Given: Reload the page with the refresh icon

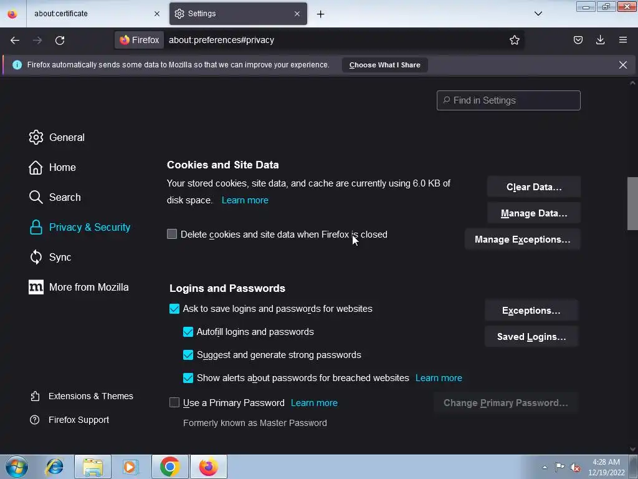Looking at the screenshot, I should [x=60, y=40].
